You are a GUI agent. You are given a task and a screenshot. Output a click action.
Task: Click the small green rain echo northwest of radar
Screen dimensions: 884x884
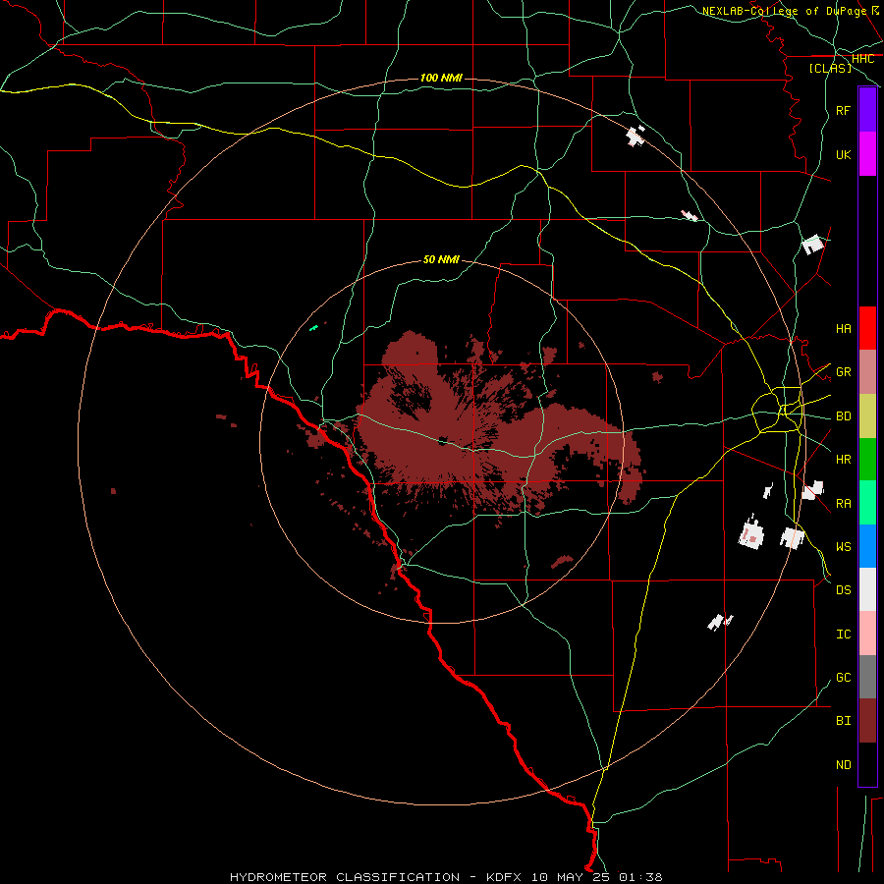[314, 327]
